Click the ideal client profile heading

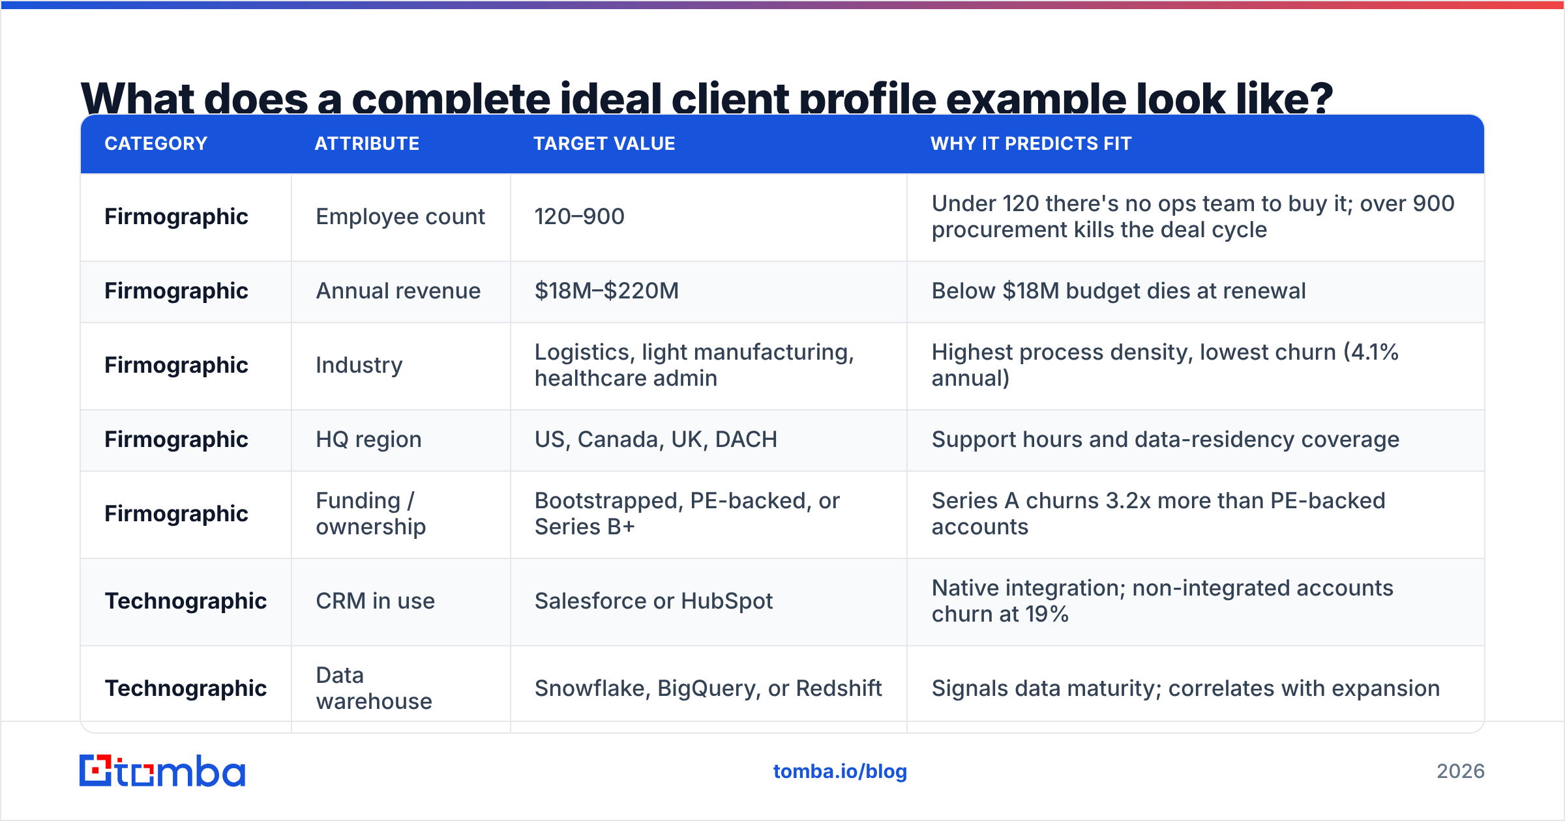(707, 98)
